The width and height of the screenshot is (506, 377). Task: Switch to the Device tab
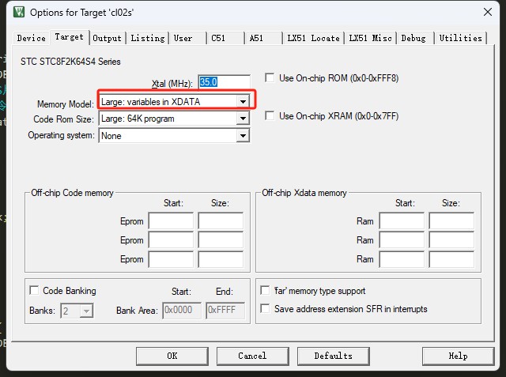coord(31,38)
